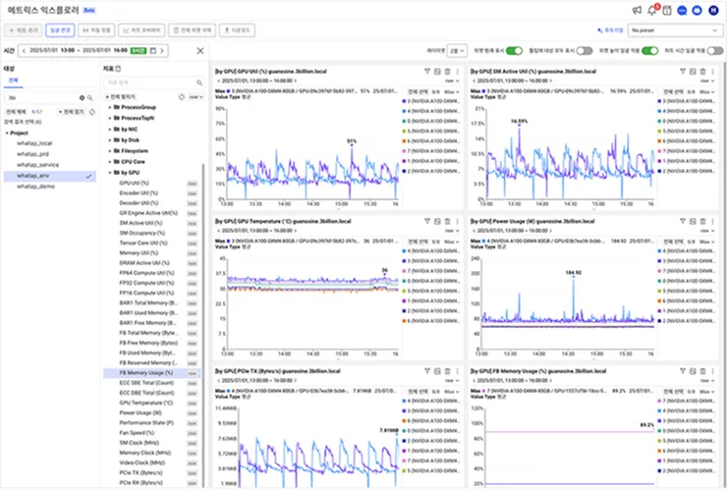The height and width of the screenshot is (489, 727).
Task: Click refresh icon in metrics list header
Action: [x=182, y=97]
